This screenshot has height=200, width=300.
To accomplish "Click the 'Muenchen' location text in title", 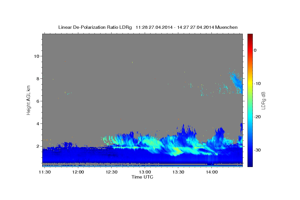I will [x=226, y=27].
